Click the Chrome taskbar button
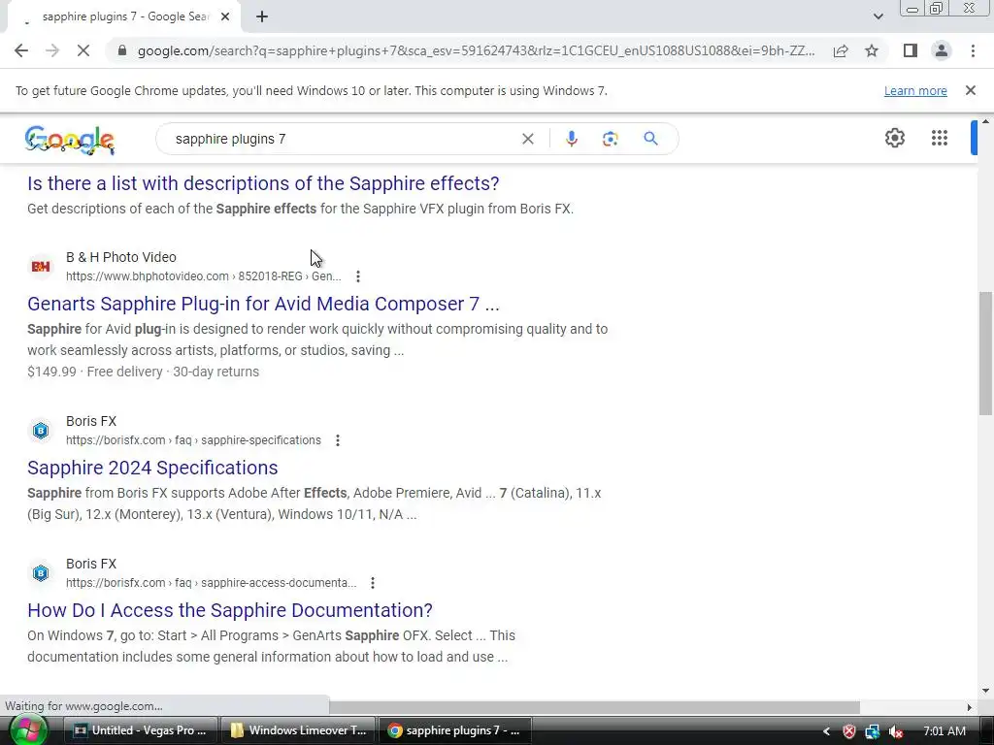The width and height of the screenshot is (994, 745). pyautogui.click(x=454, y=730)
